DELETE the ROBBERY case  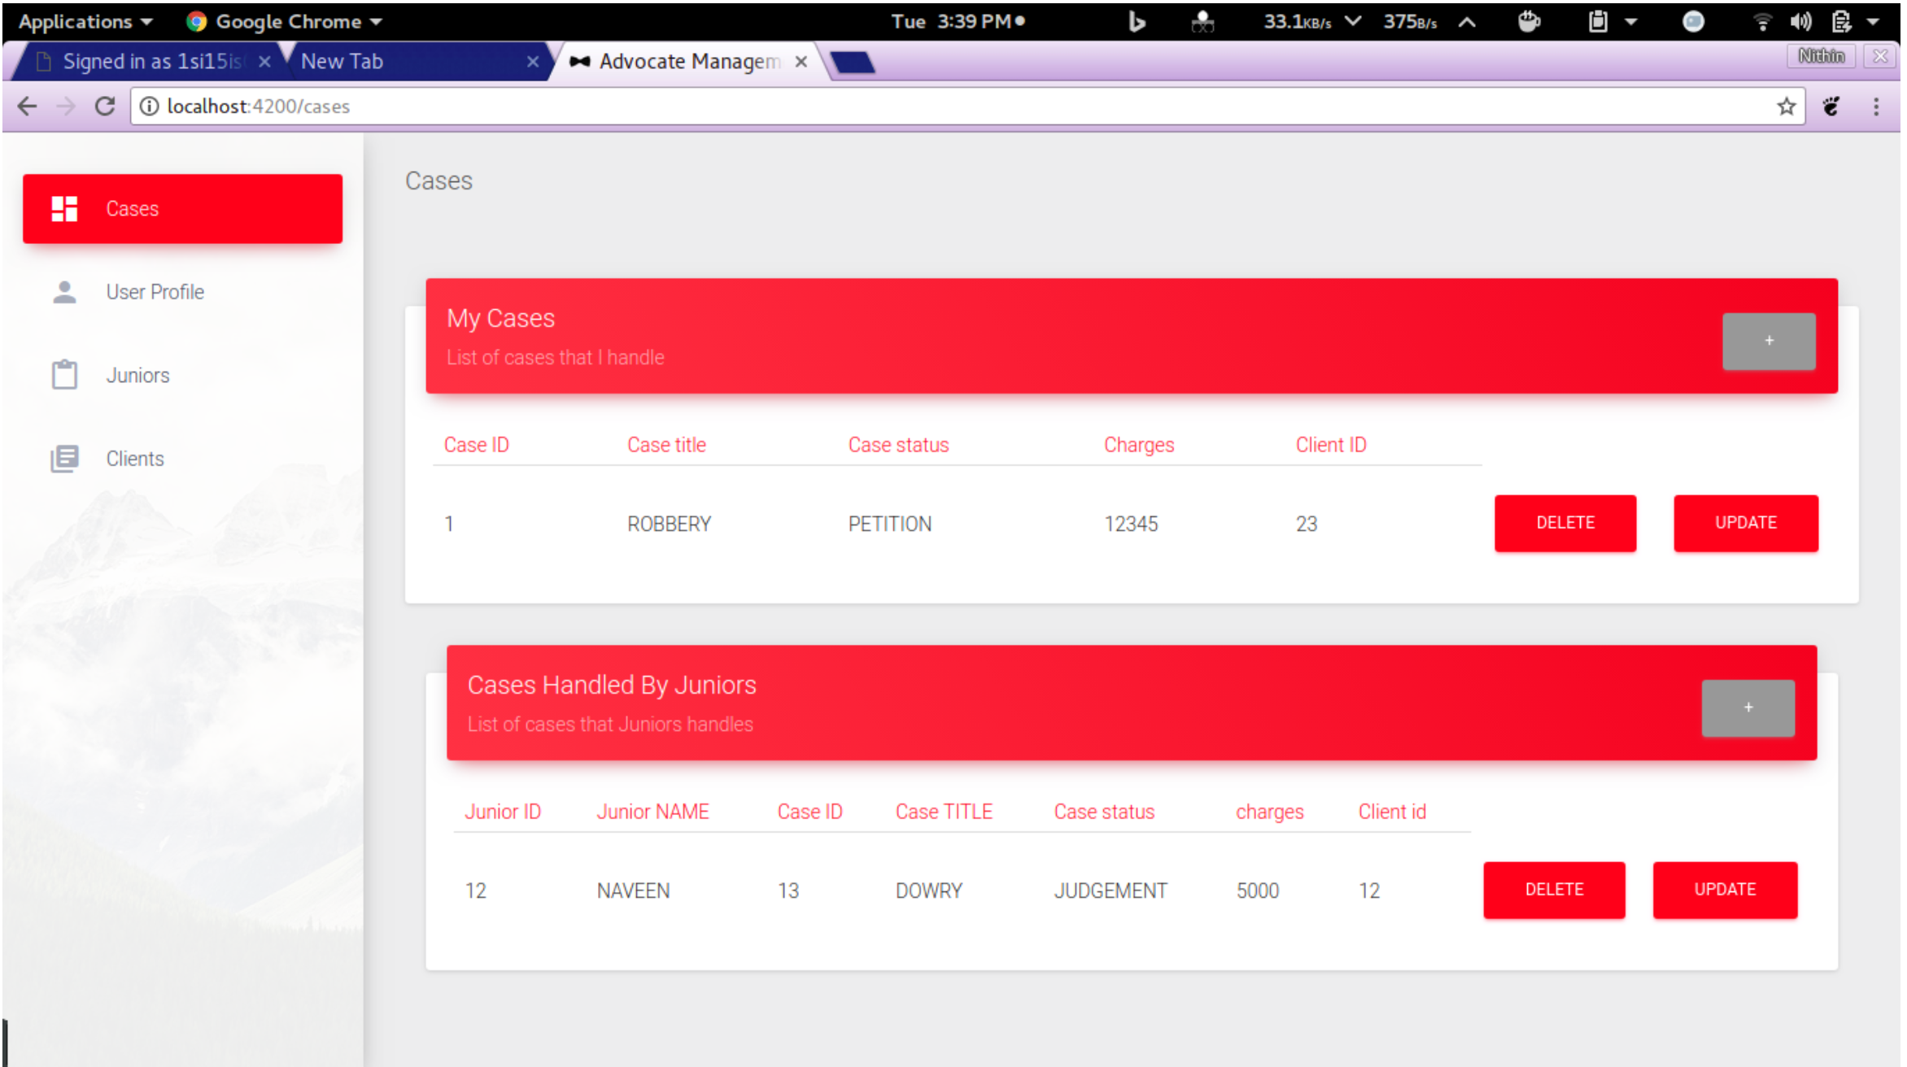pyautogui.click(x=1564, y=523)
